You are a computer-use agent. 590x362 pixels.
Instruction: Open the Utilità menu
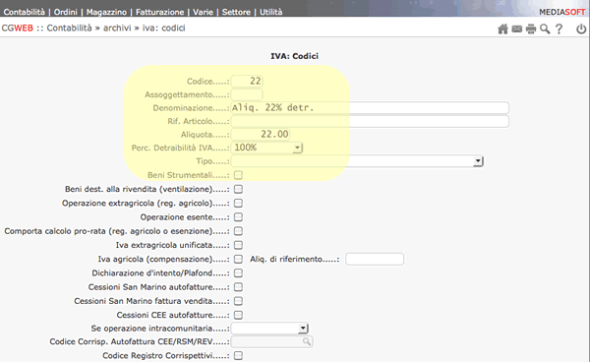pyautogui.click(x=271, y=12)
